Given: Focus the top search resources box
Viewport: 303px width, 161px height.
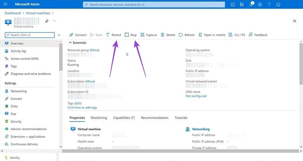Looking at the screenshot, I should click(154, 5).
